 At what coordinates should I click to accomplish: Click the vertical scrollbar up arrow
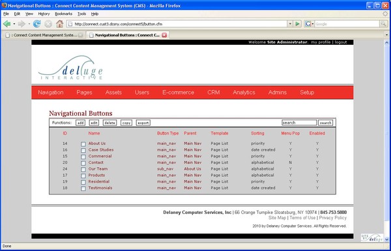click(386, 42)
